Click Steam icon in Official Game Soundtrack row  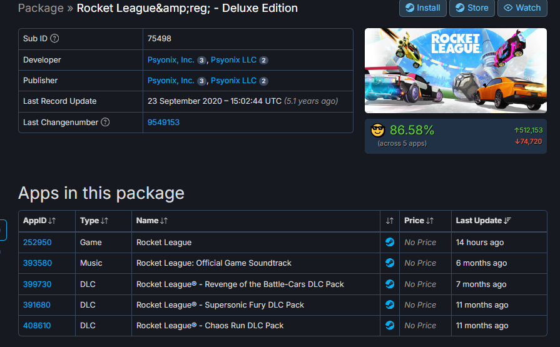pyautogui.click(x=390, y=263)
